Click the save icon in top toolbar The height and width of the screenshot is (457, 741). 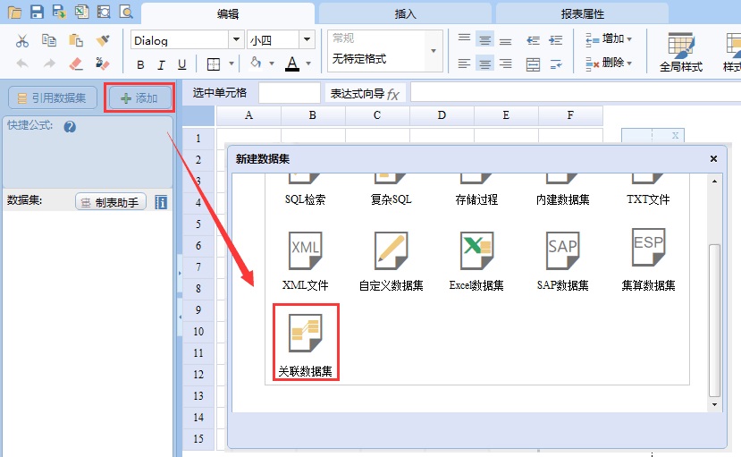37,12
